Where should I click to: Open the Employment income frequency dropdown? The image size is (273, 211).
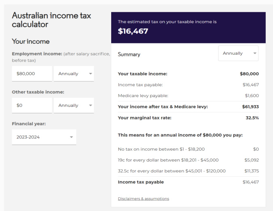point(74,74)
